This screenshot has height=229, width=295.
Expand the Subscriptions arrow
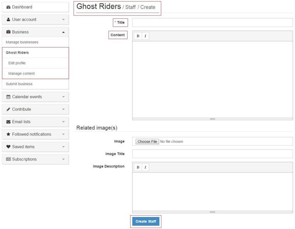click(63, 159)
